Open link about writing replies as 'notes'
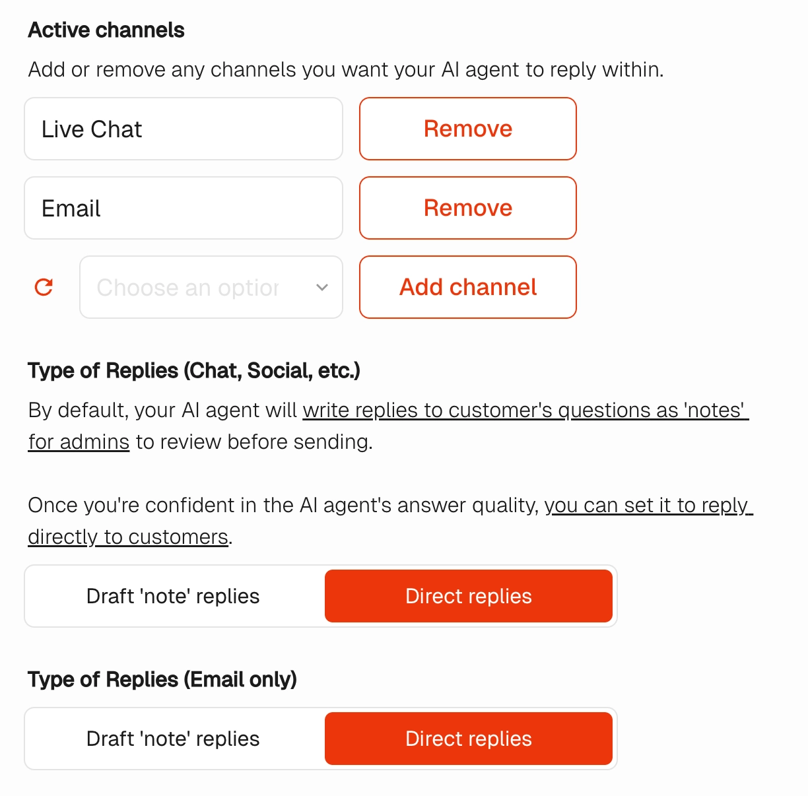The height and width of the screenshot is (796, 808). (525, 410)
